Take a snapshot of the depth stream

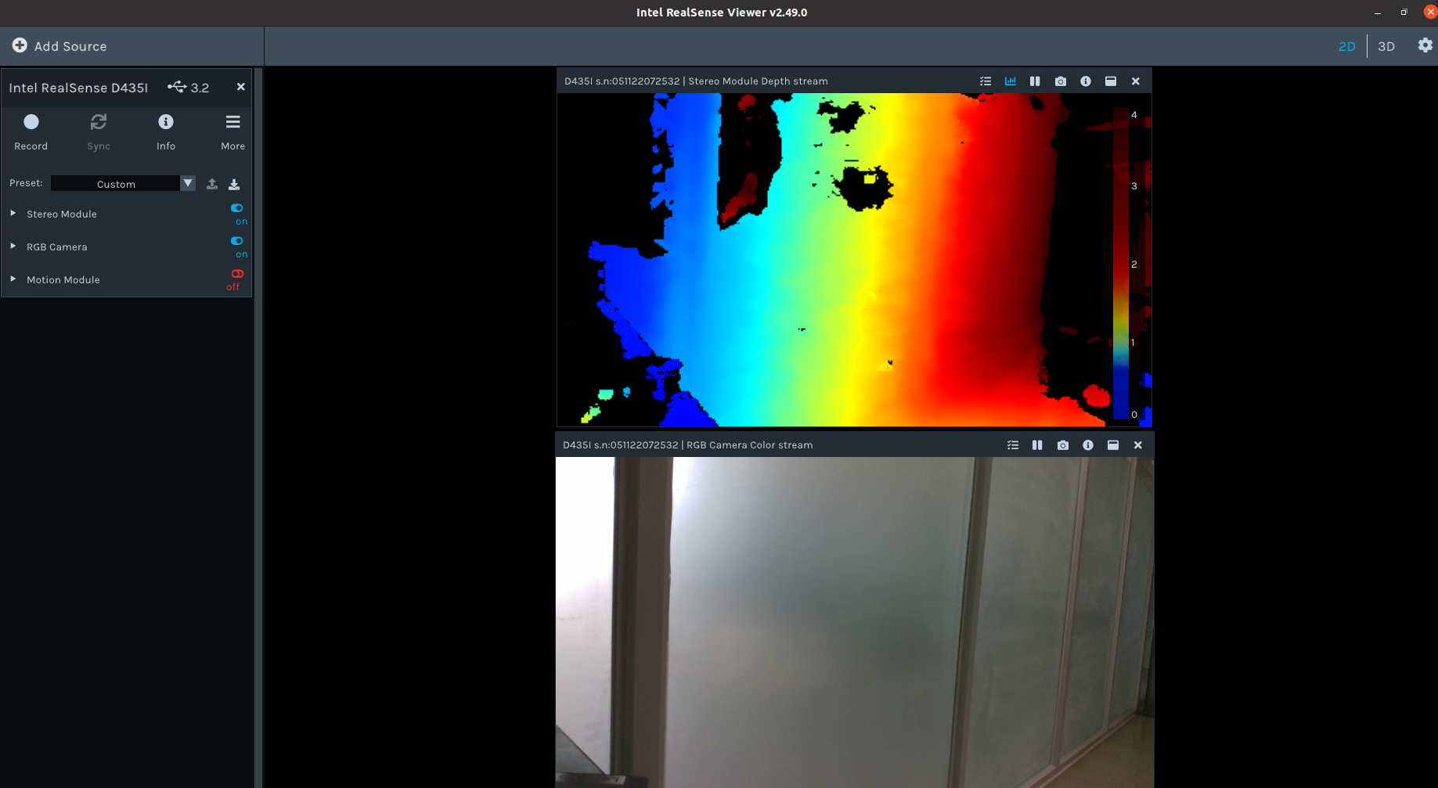[x=1061, y=81]
